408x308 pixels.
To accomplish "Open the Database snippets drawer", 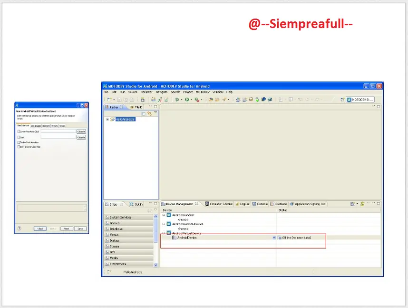I will point(129,229).
